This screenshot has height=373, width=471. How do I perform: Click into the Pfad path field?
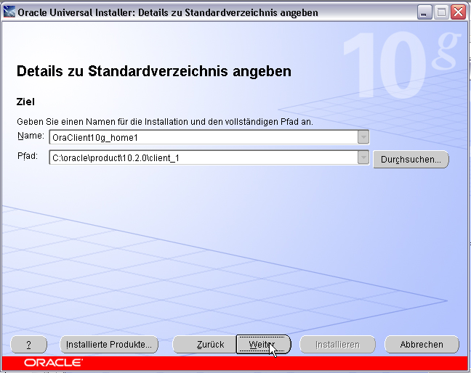tap(202, 157)
